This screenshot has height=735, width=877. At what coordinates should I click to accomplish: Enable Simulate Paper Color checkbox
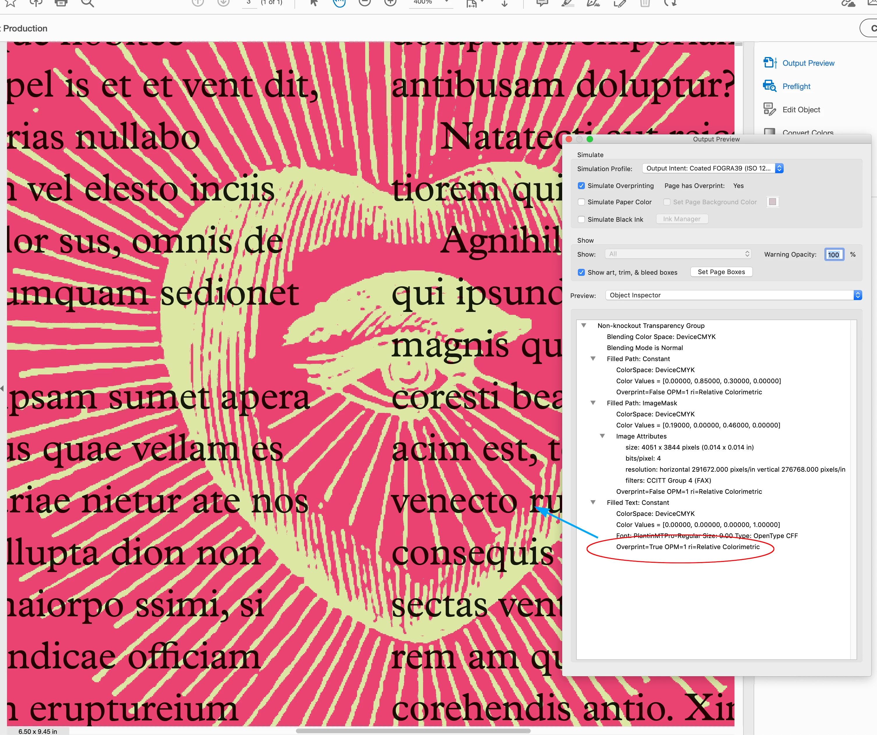tap(581, 202)
